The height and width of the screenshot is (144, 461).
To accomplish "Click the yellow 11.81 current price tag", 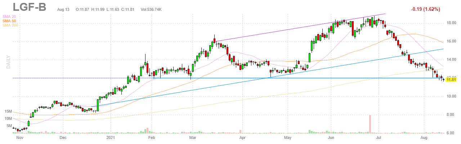I will [x=451, y=80].
